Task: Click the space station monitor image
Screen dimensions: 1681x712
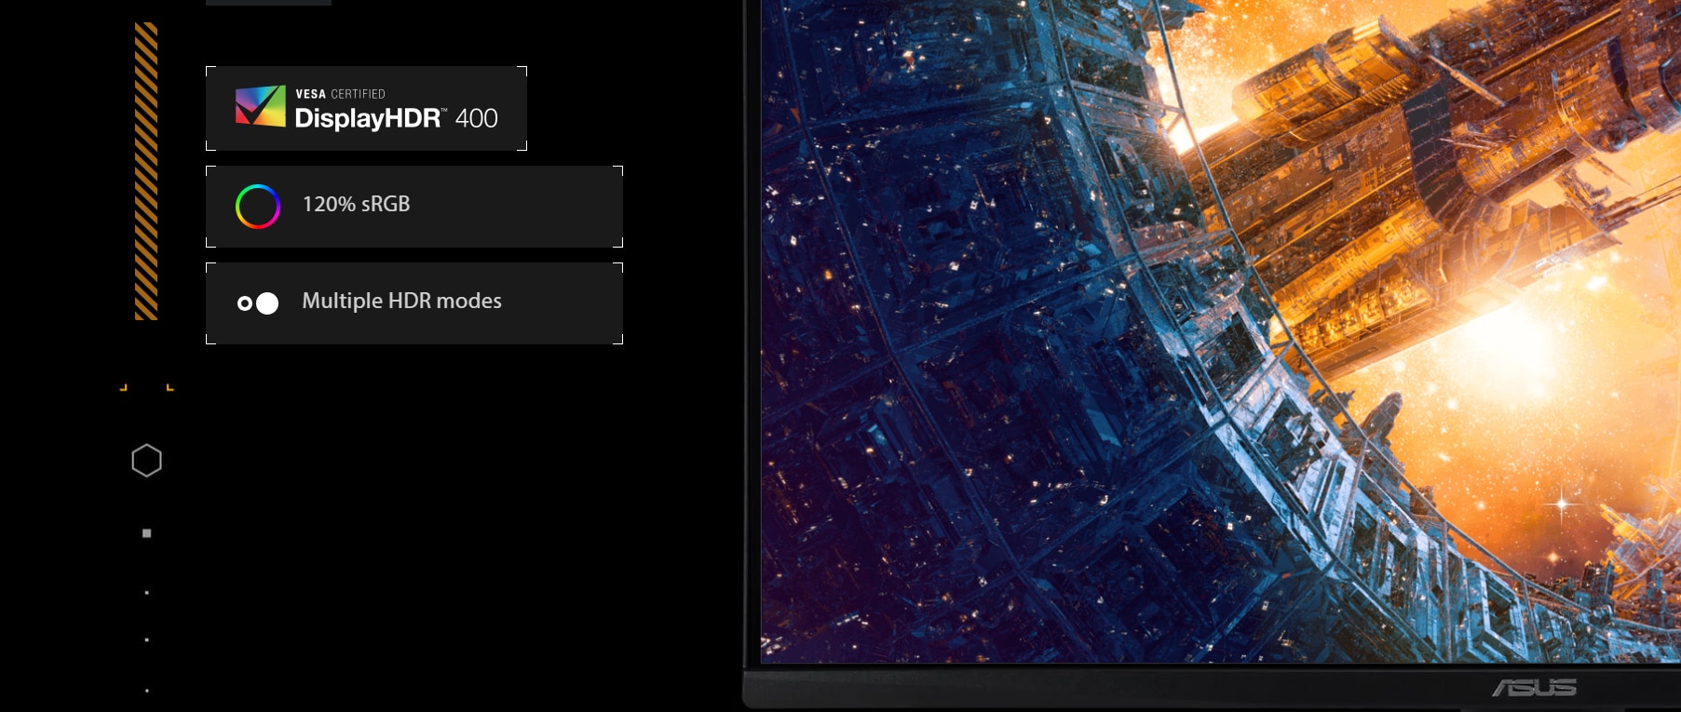Action: 1220,331
